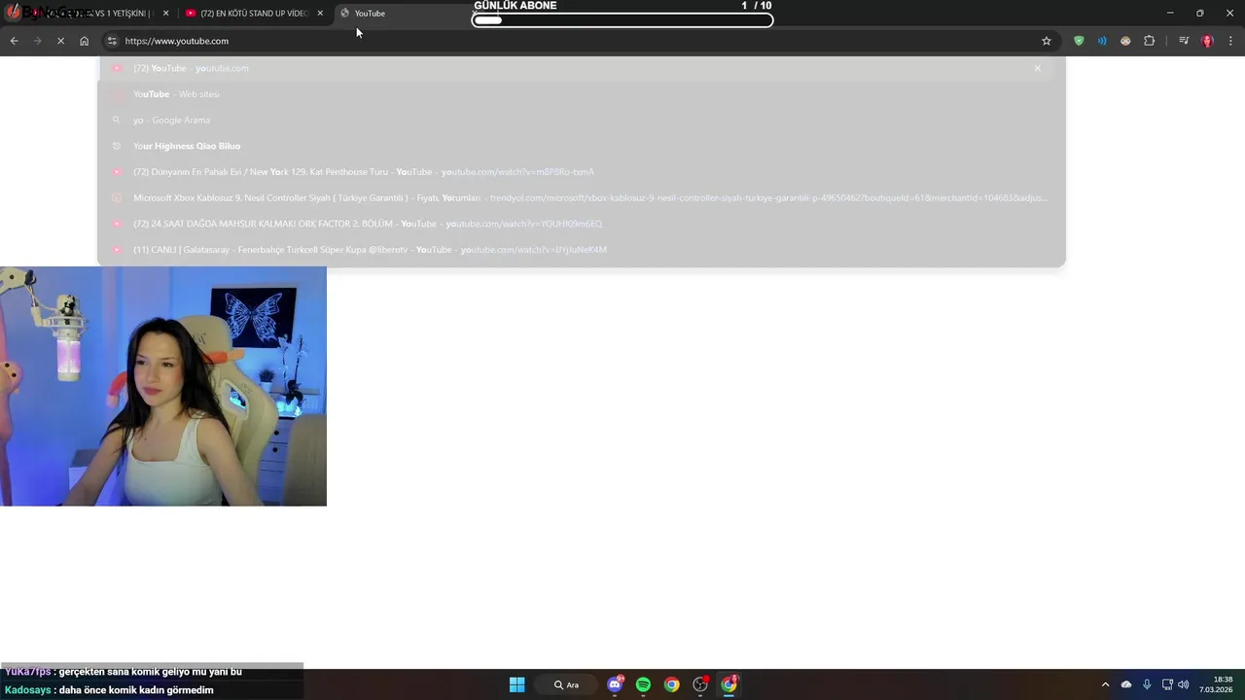The image size is (1245, 700).
Task: Open the green shield extension
Action: click(1079, 41)
